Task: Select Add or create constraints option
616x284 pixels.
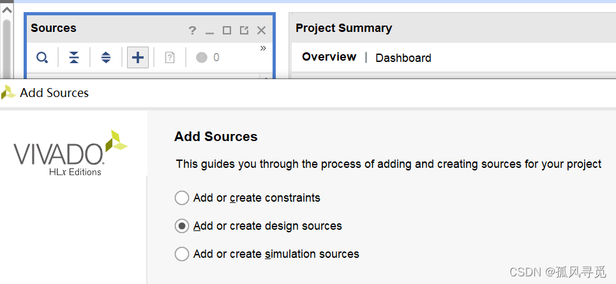Action: pos(182,198)
